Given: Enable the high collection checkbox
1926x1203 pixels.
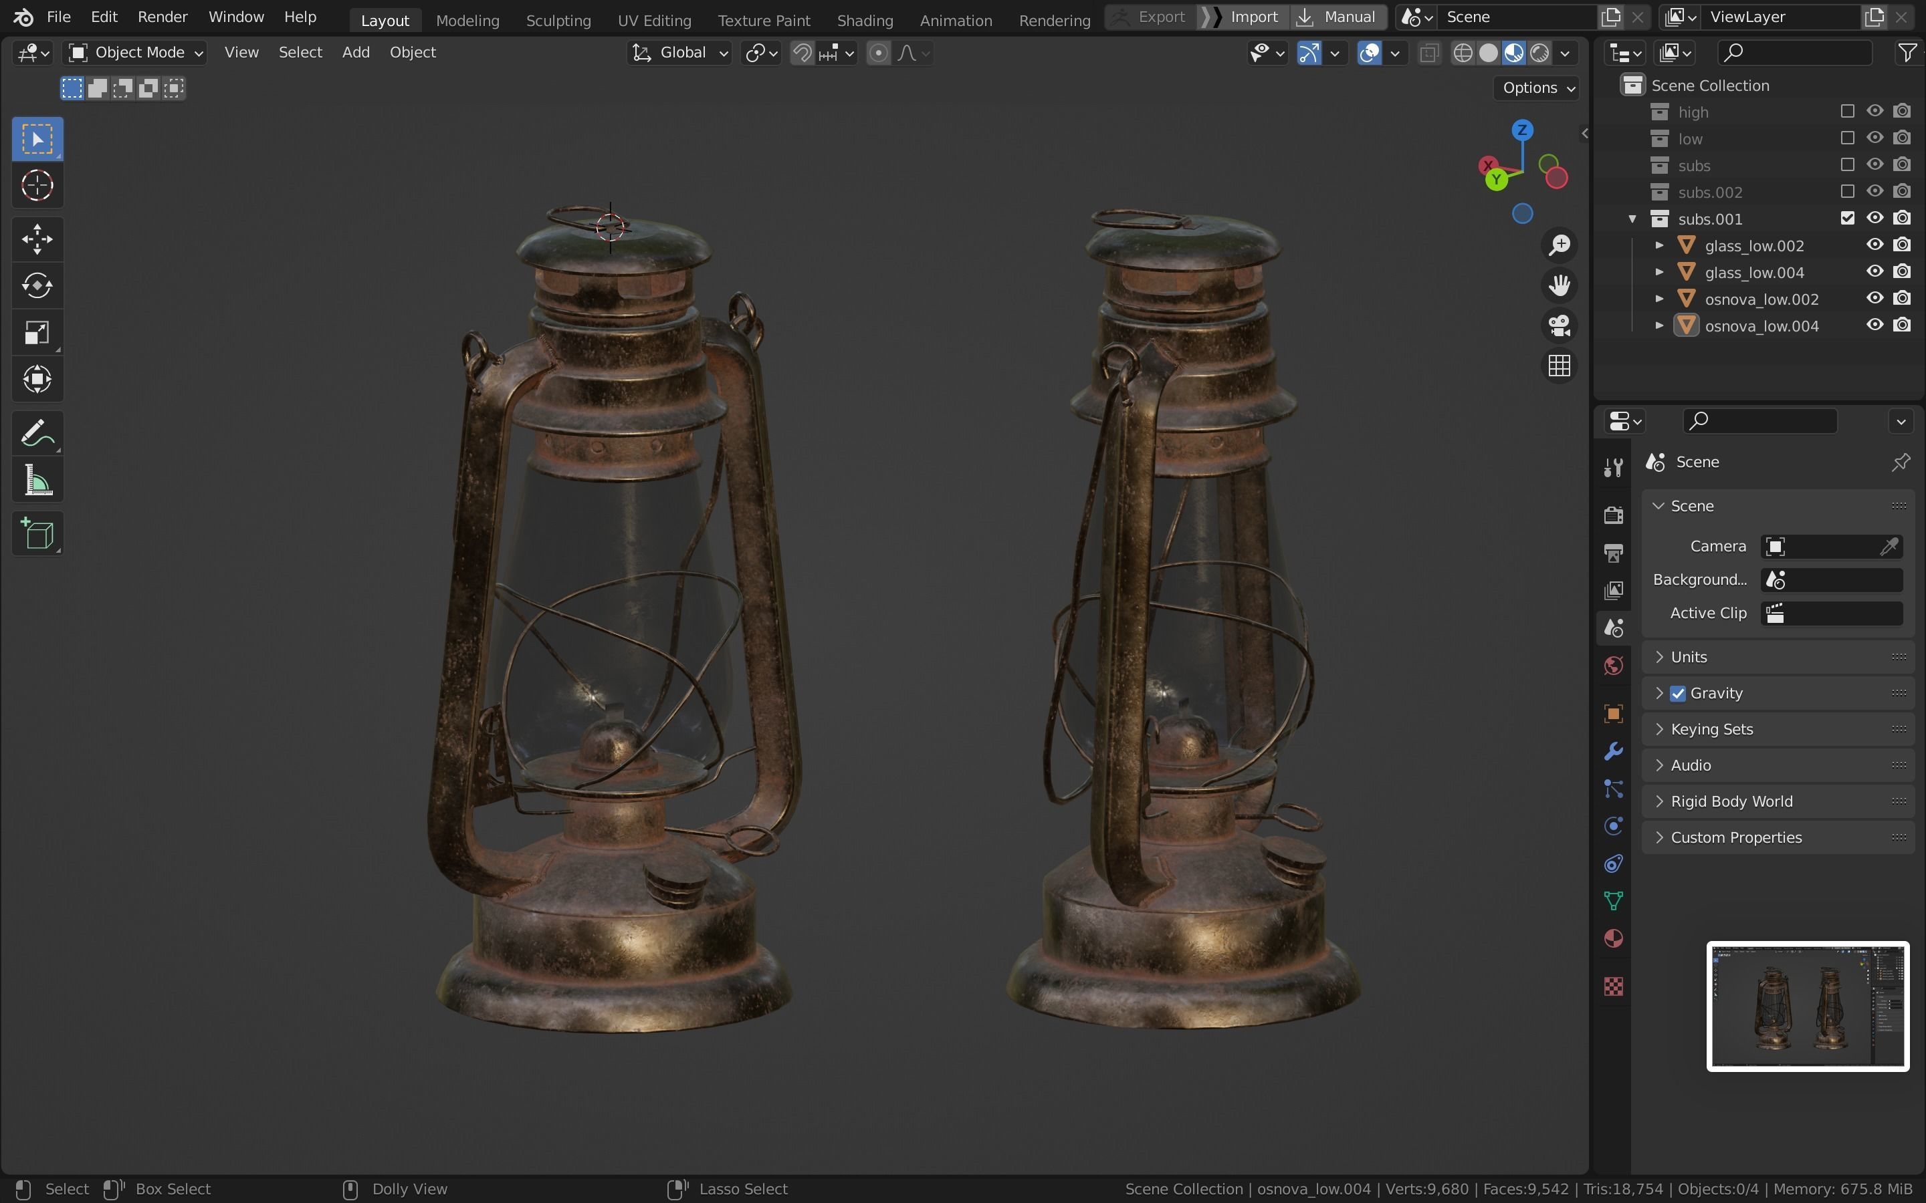Looking at the screenshot, I should click(x=1847, y=112).
